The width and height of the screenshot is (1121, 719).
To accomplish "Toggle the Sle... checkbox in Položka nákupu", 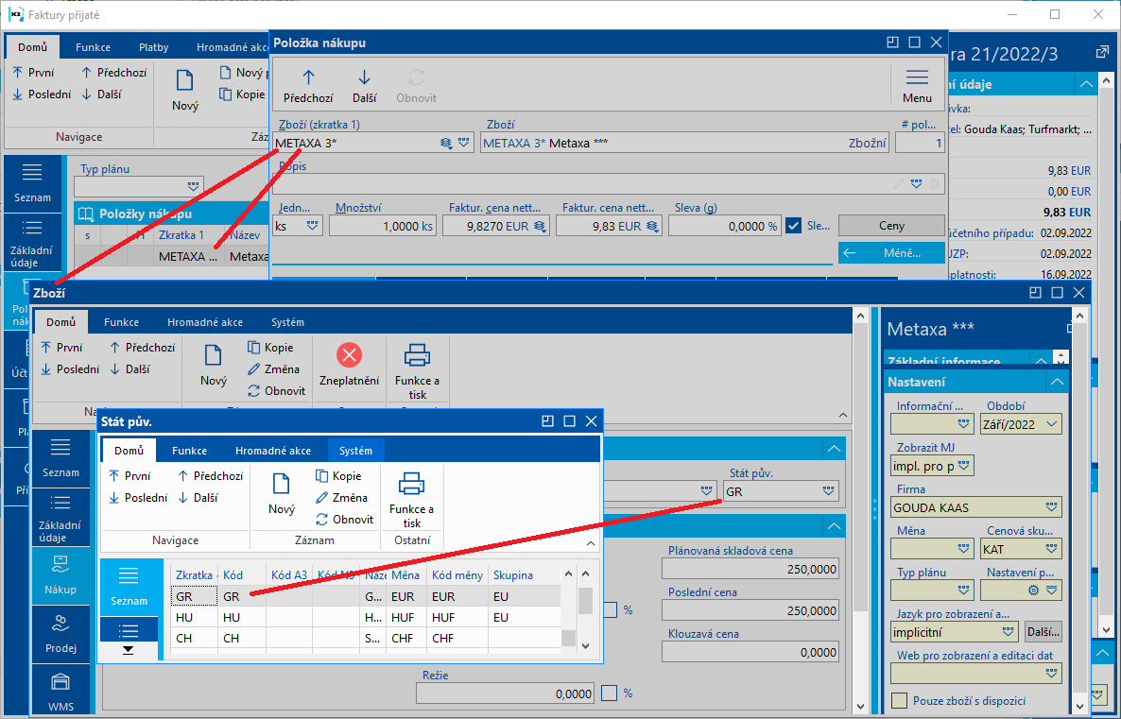I will click(793, 226).
